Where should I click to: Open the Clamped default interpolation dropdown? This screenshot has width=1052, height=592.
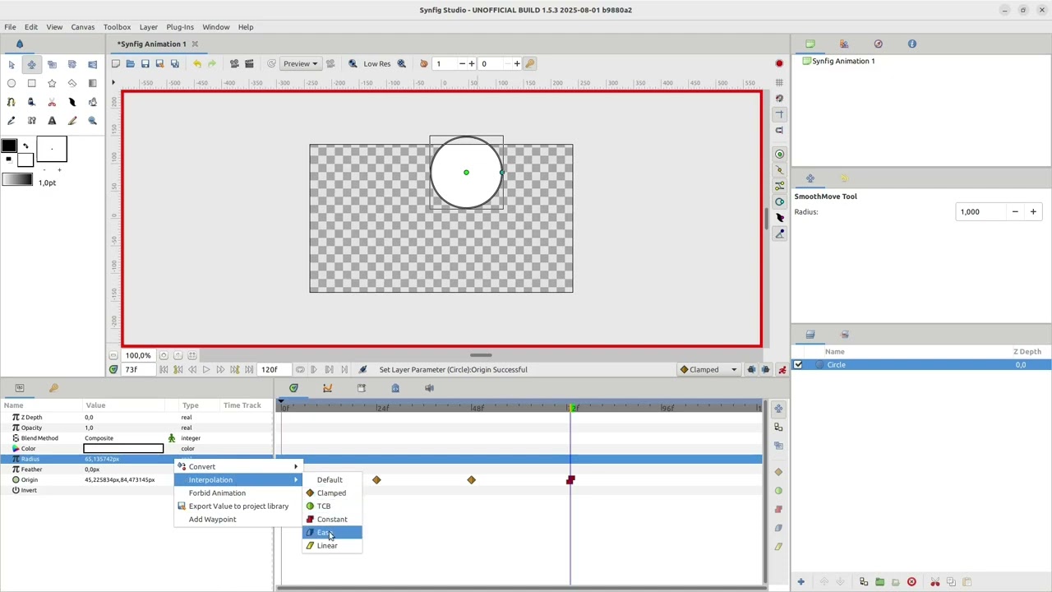coord(708,370)
